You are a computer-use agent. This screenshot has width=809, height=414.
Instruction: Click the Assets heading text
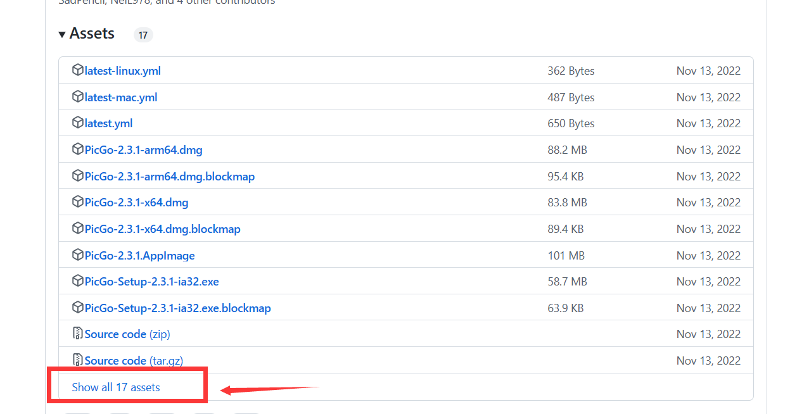(92, 34)
